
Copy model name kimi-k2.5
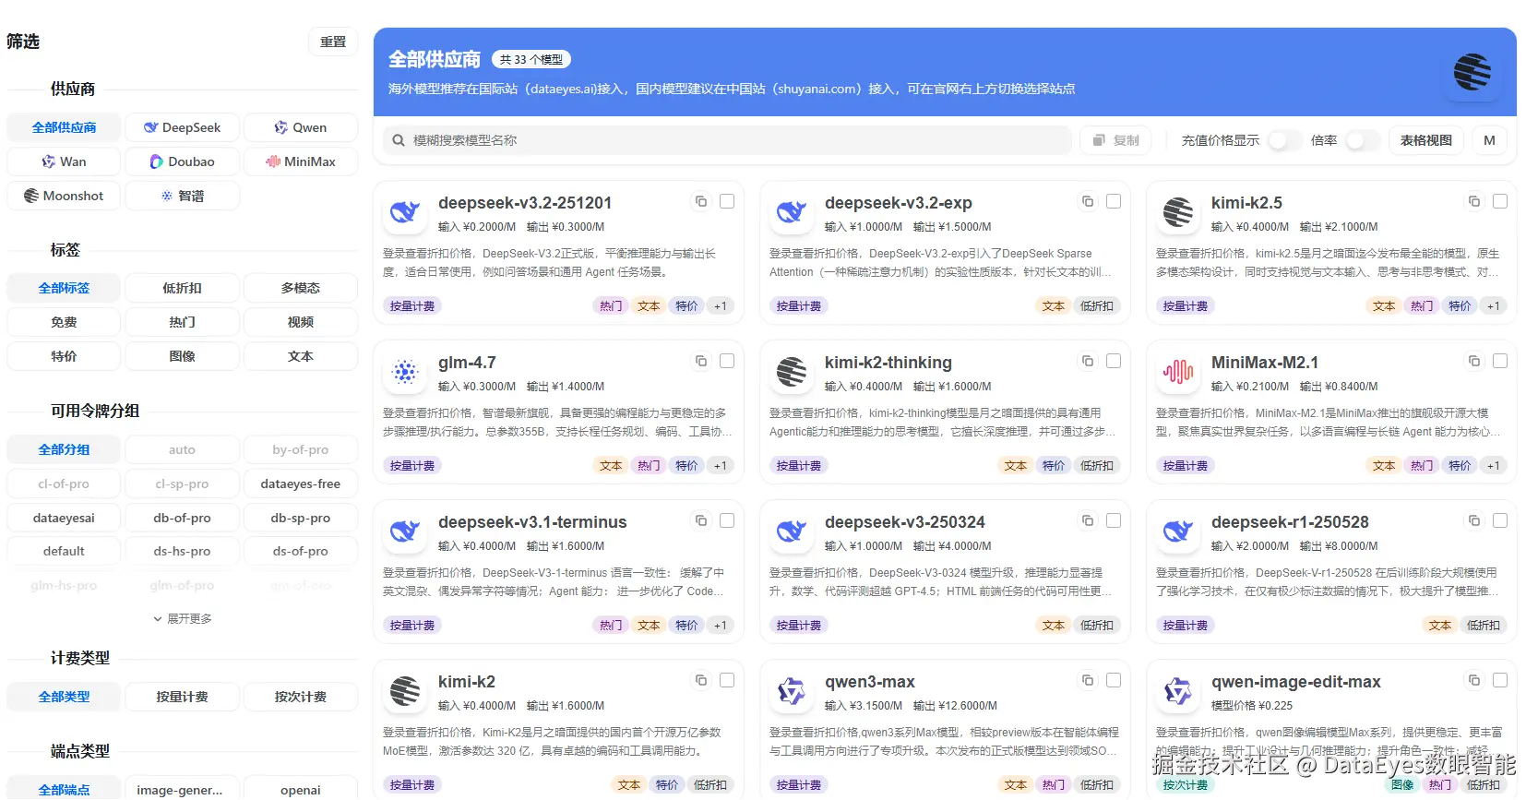pos(1474,201)
